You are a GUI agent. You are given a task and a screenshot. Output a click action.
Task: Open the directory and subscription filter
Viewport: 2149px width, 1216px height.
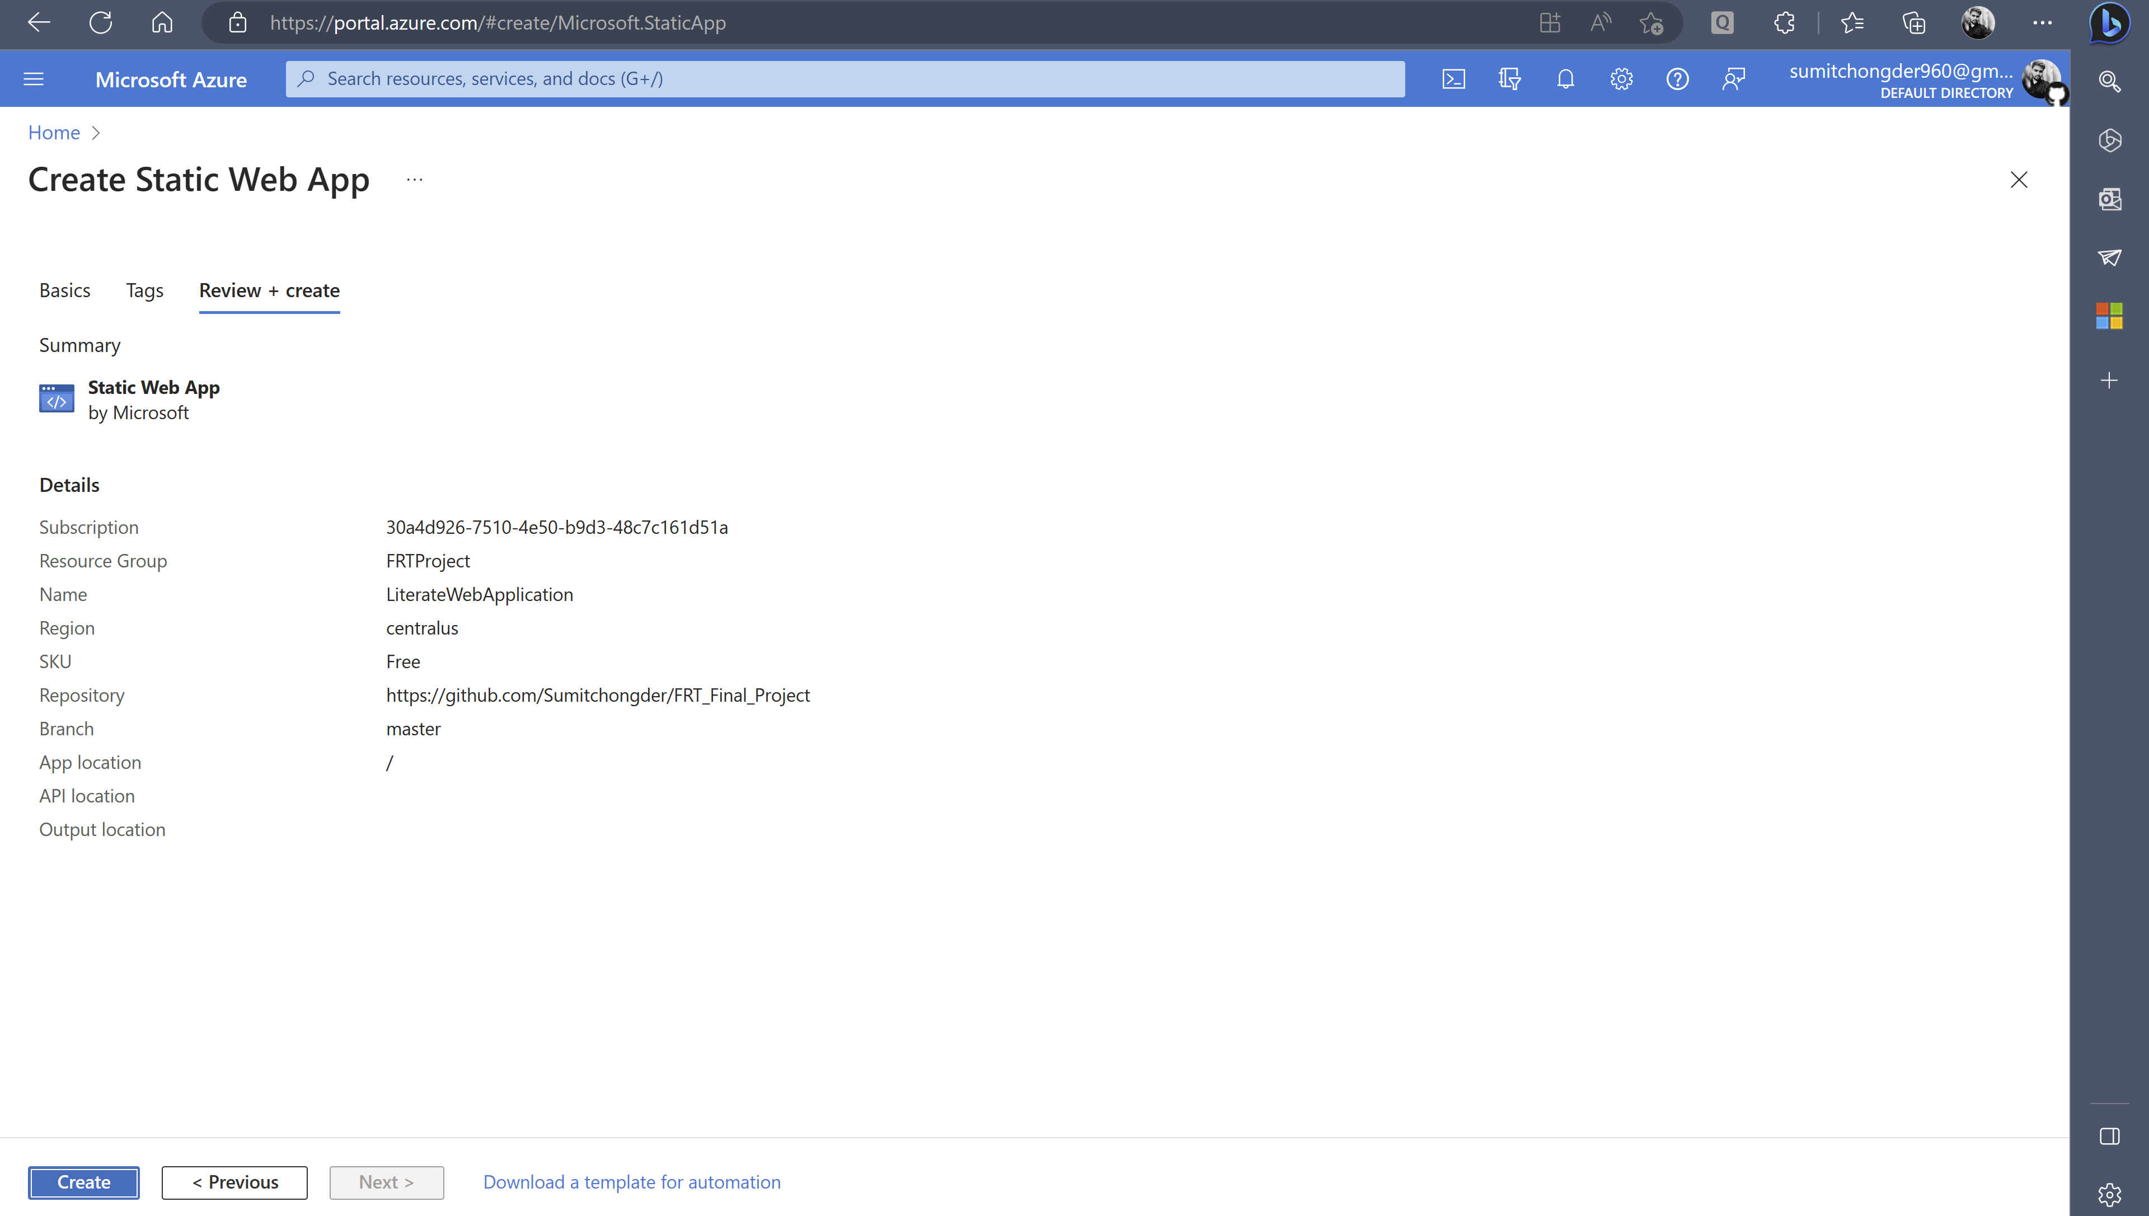1510,78
